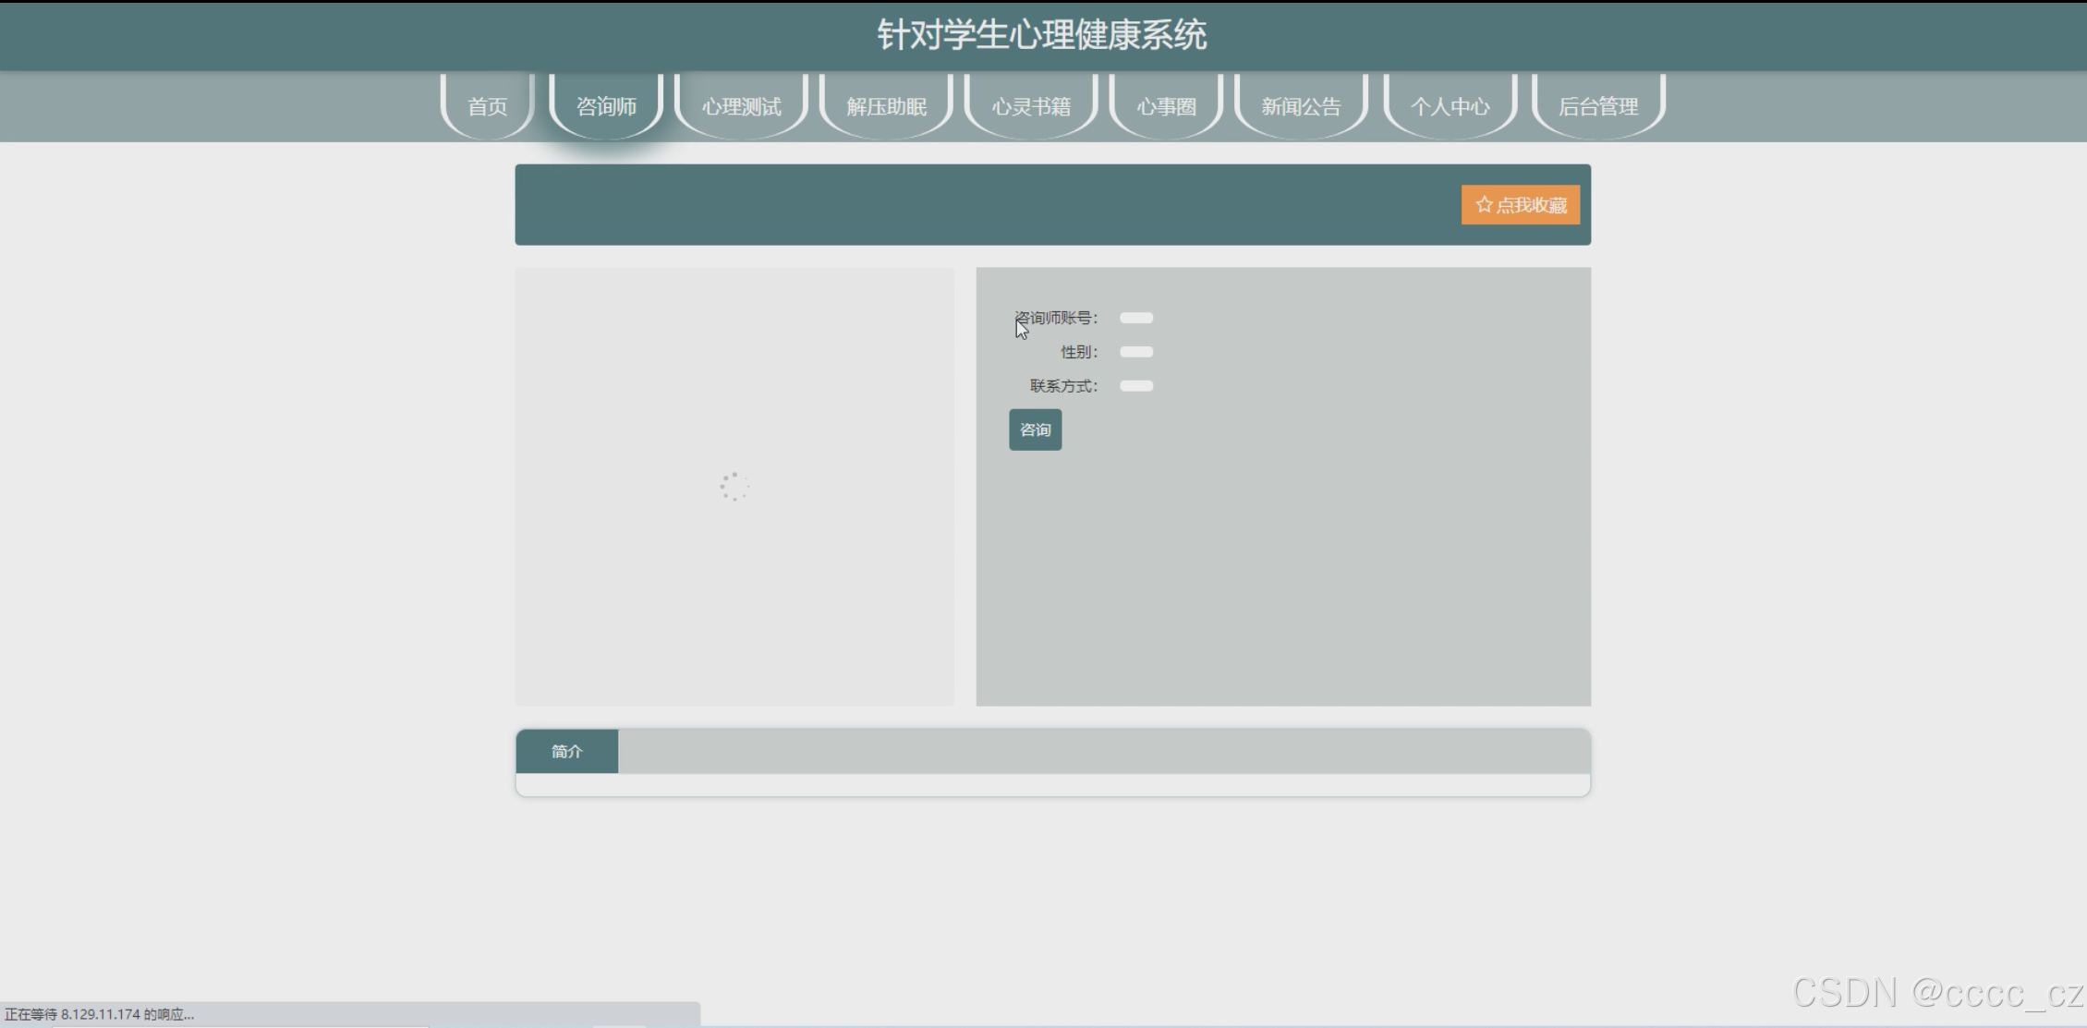
Task: Select the 简介 tab
Action: point(566,751)
